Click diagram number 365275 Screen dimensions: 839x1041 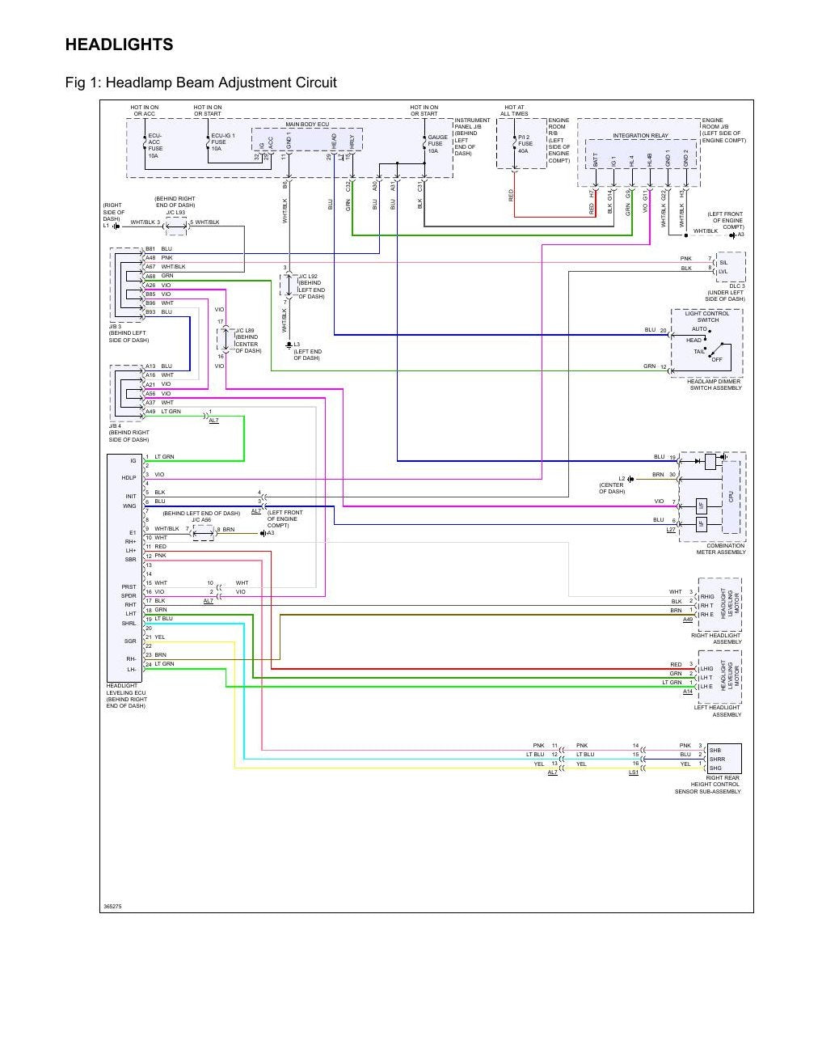coord(112,906)
